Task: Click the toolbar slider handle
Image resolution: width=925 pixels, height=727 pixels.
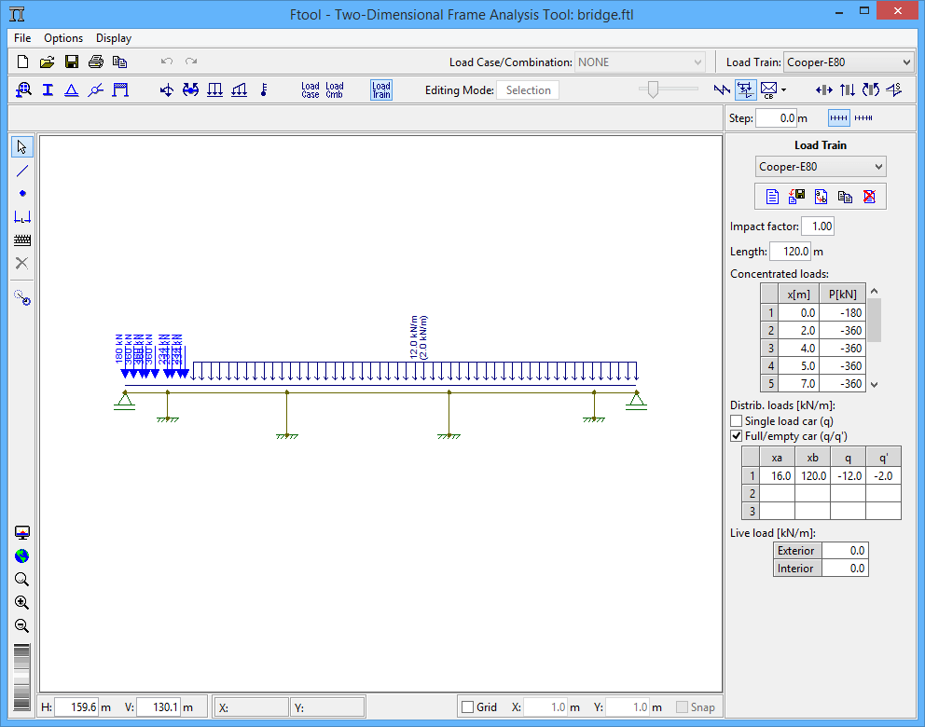Action: [x=653, y=89]
